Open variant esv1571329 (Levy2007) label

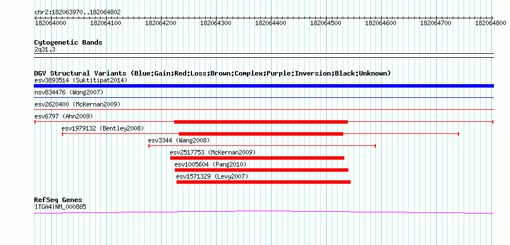coord(213,176)
